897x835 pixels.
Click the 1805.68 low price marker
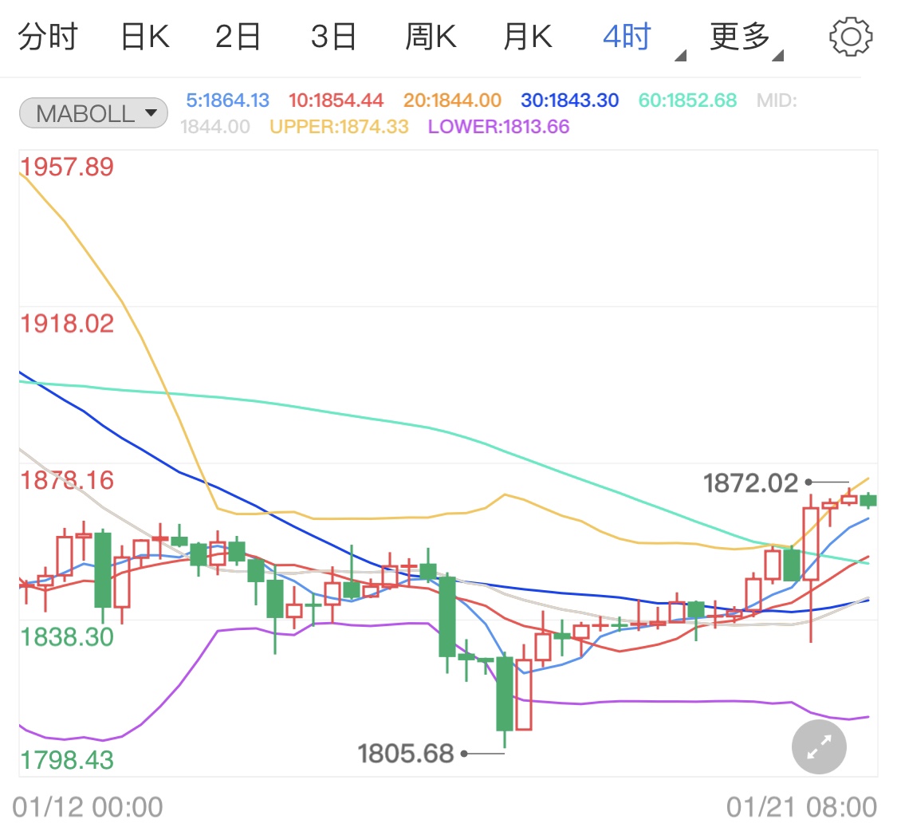point(406,754)
